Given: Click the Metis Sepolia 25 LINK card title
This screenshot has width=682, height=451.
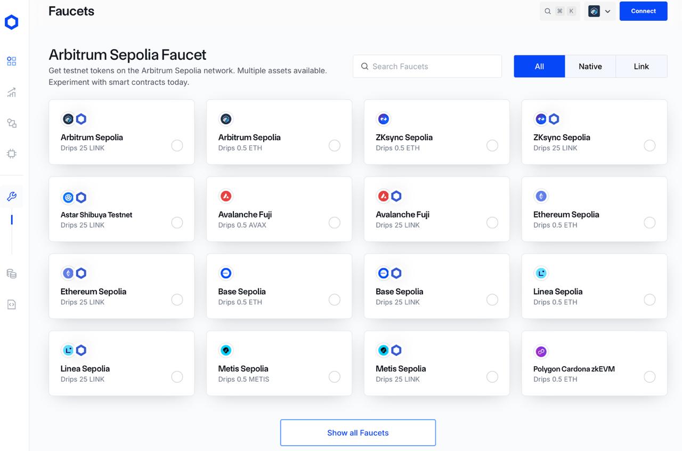Looking at the screenshot, I should 401,368.
